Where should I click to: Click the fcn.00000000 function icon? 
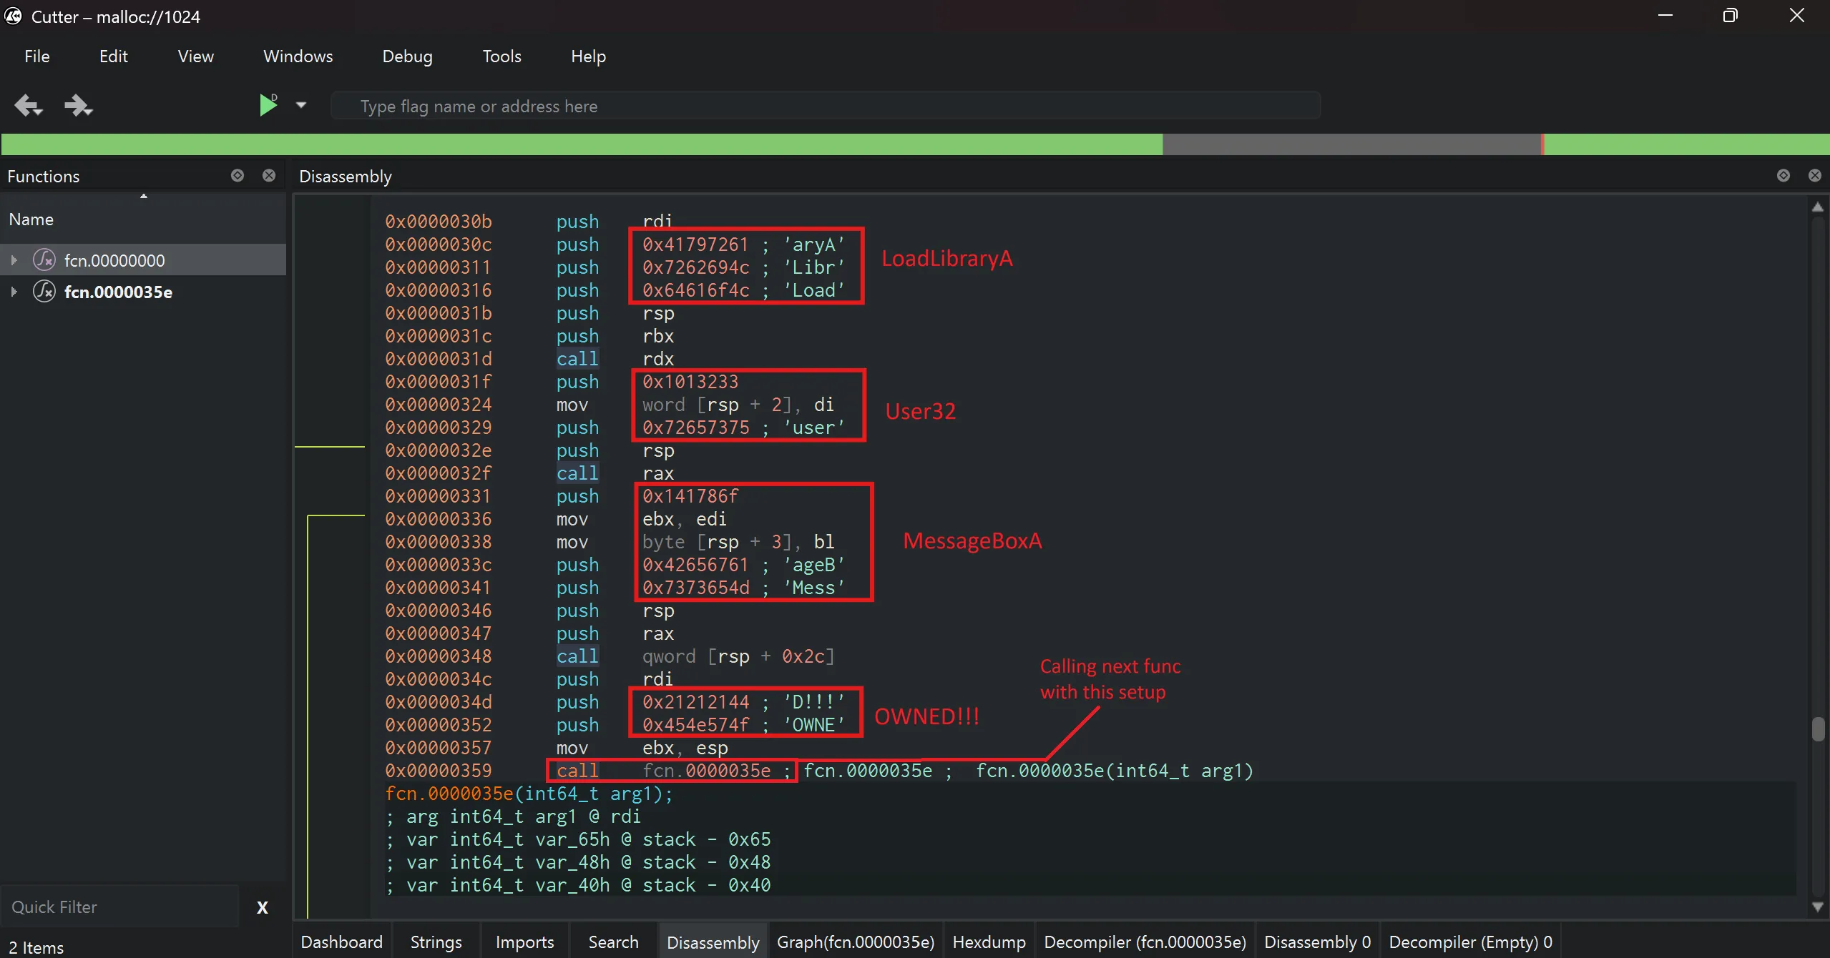tap(44, 260)
